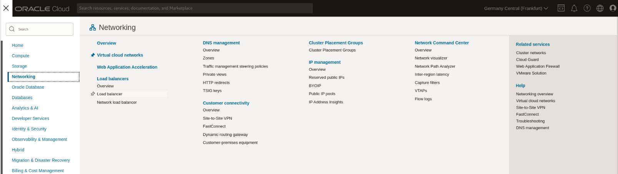Open Traffic management steering policies
The width and height of the screenshot is (618, 174).
tap(235, 66)
